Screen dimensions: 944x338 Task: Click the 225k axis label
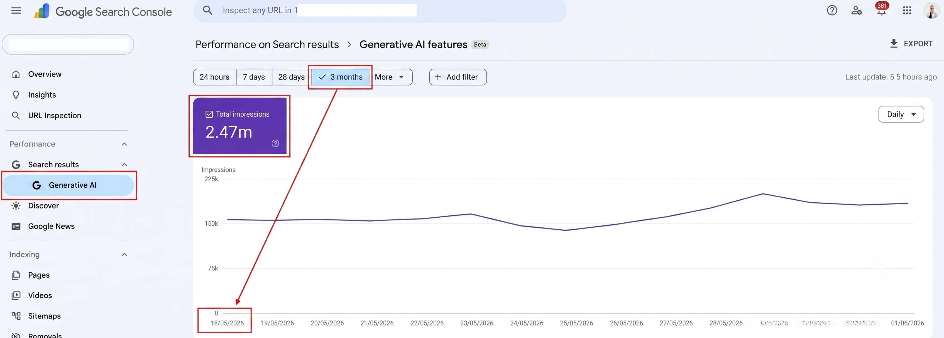[x=211, y=179]
